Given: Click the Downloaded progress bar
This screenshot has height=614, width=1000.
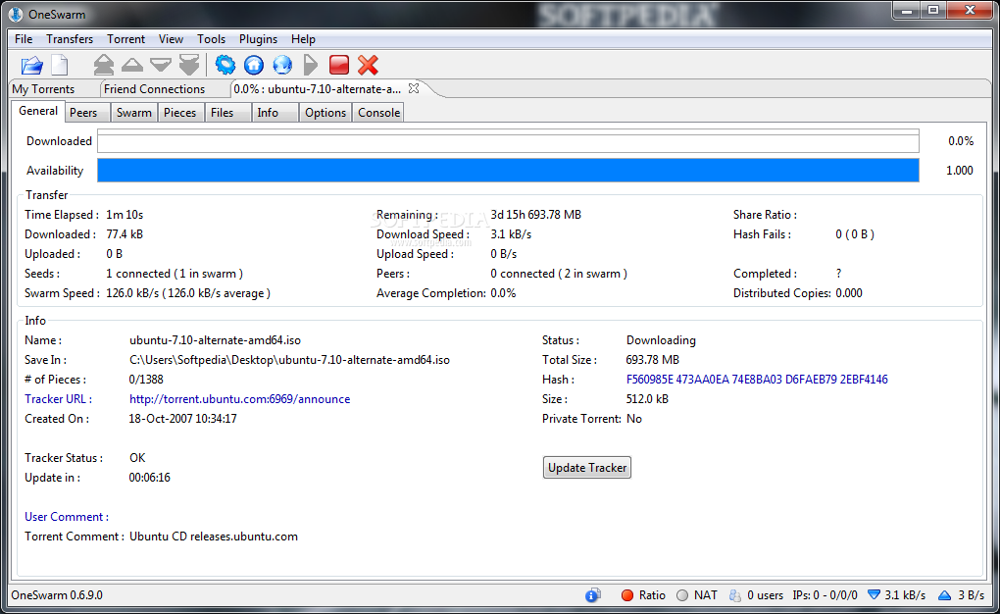Looking at the screenshot, I should [508, 141].
